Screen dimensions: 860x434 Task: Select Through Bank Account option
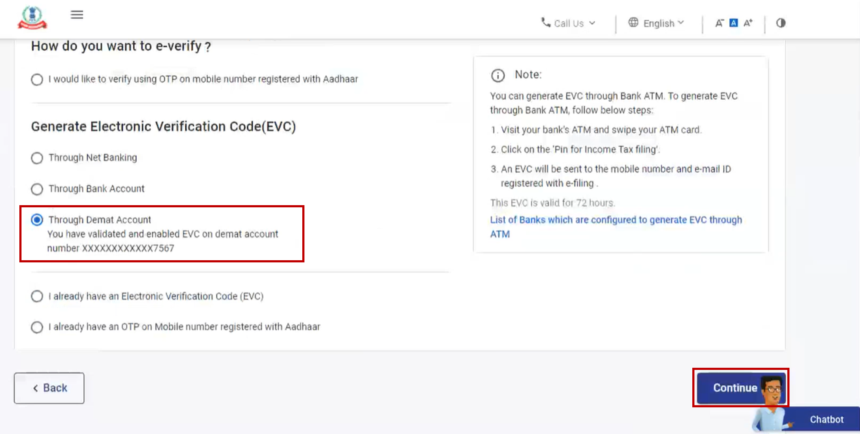[37, 189]
